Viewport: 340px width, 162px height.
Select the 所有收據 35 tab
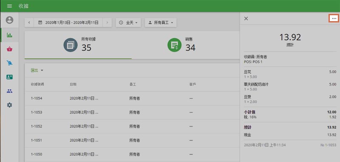pos(78,45)
